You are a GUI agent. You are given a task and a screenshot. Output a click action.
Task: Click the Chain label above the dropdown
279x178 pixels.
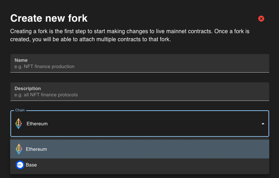point(20,110)
